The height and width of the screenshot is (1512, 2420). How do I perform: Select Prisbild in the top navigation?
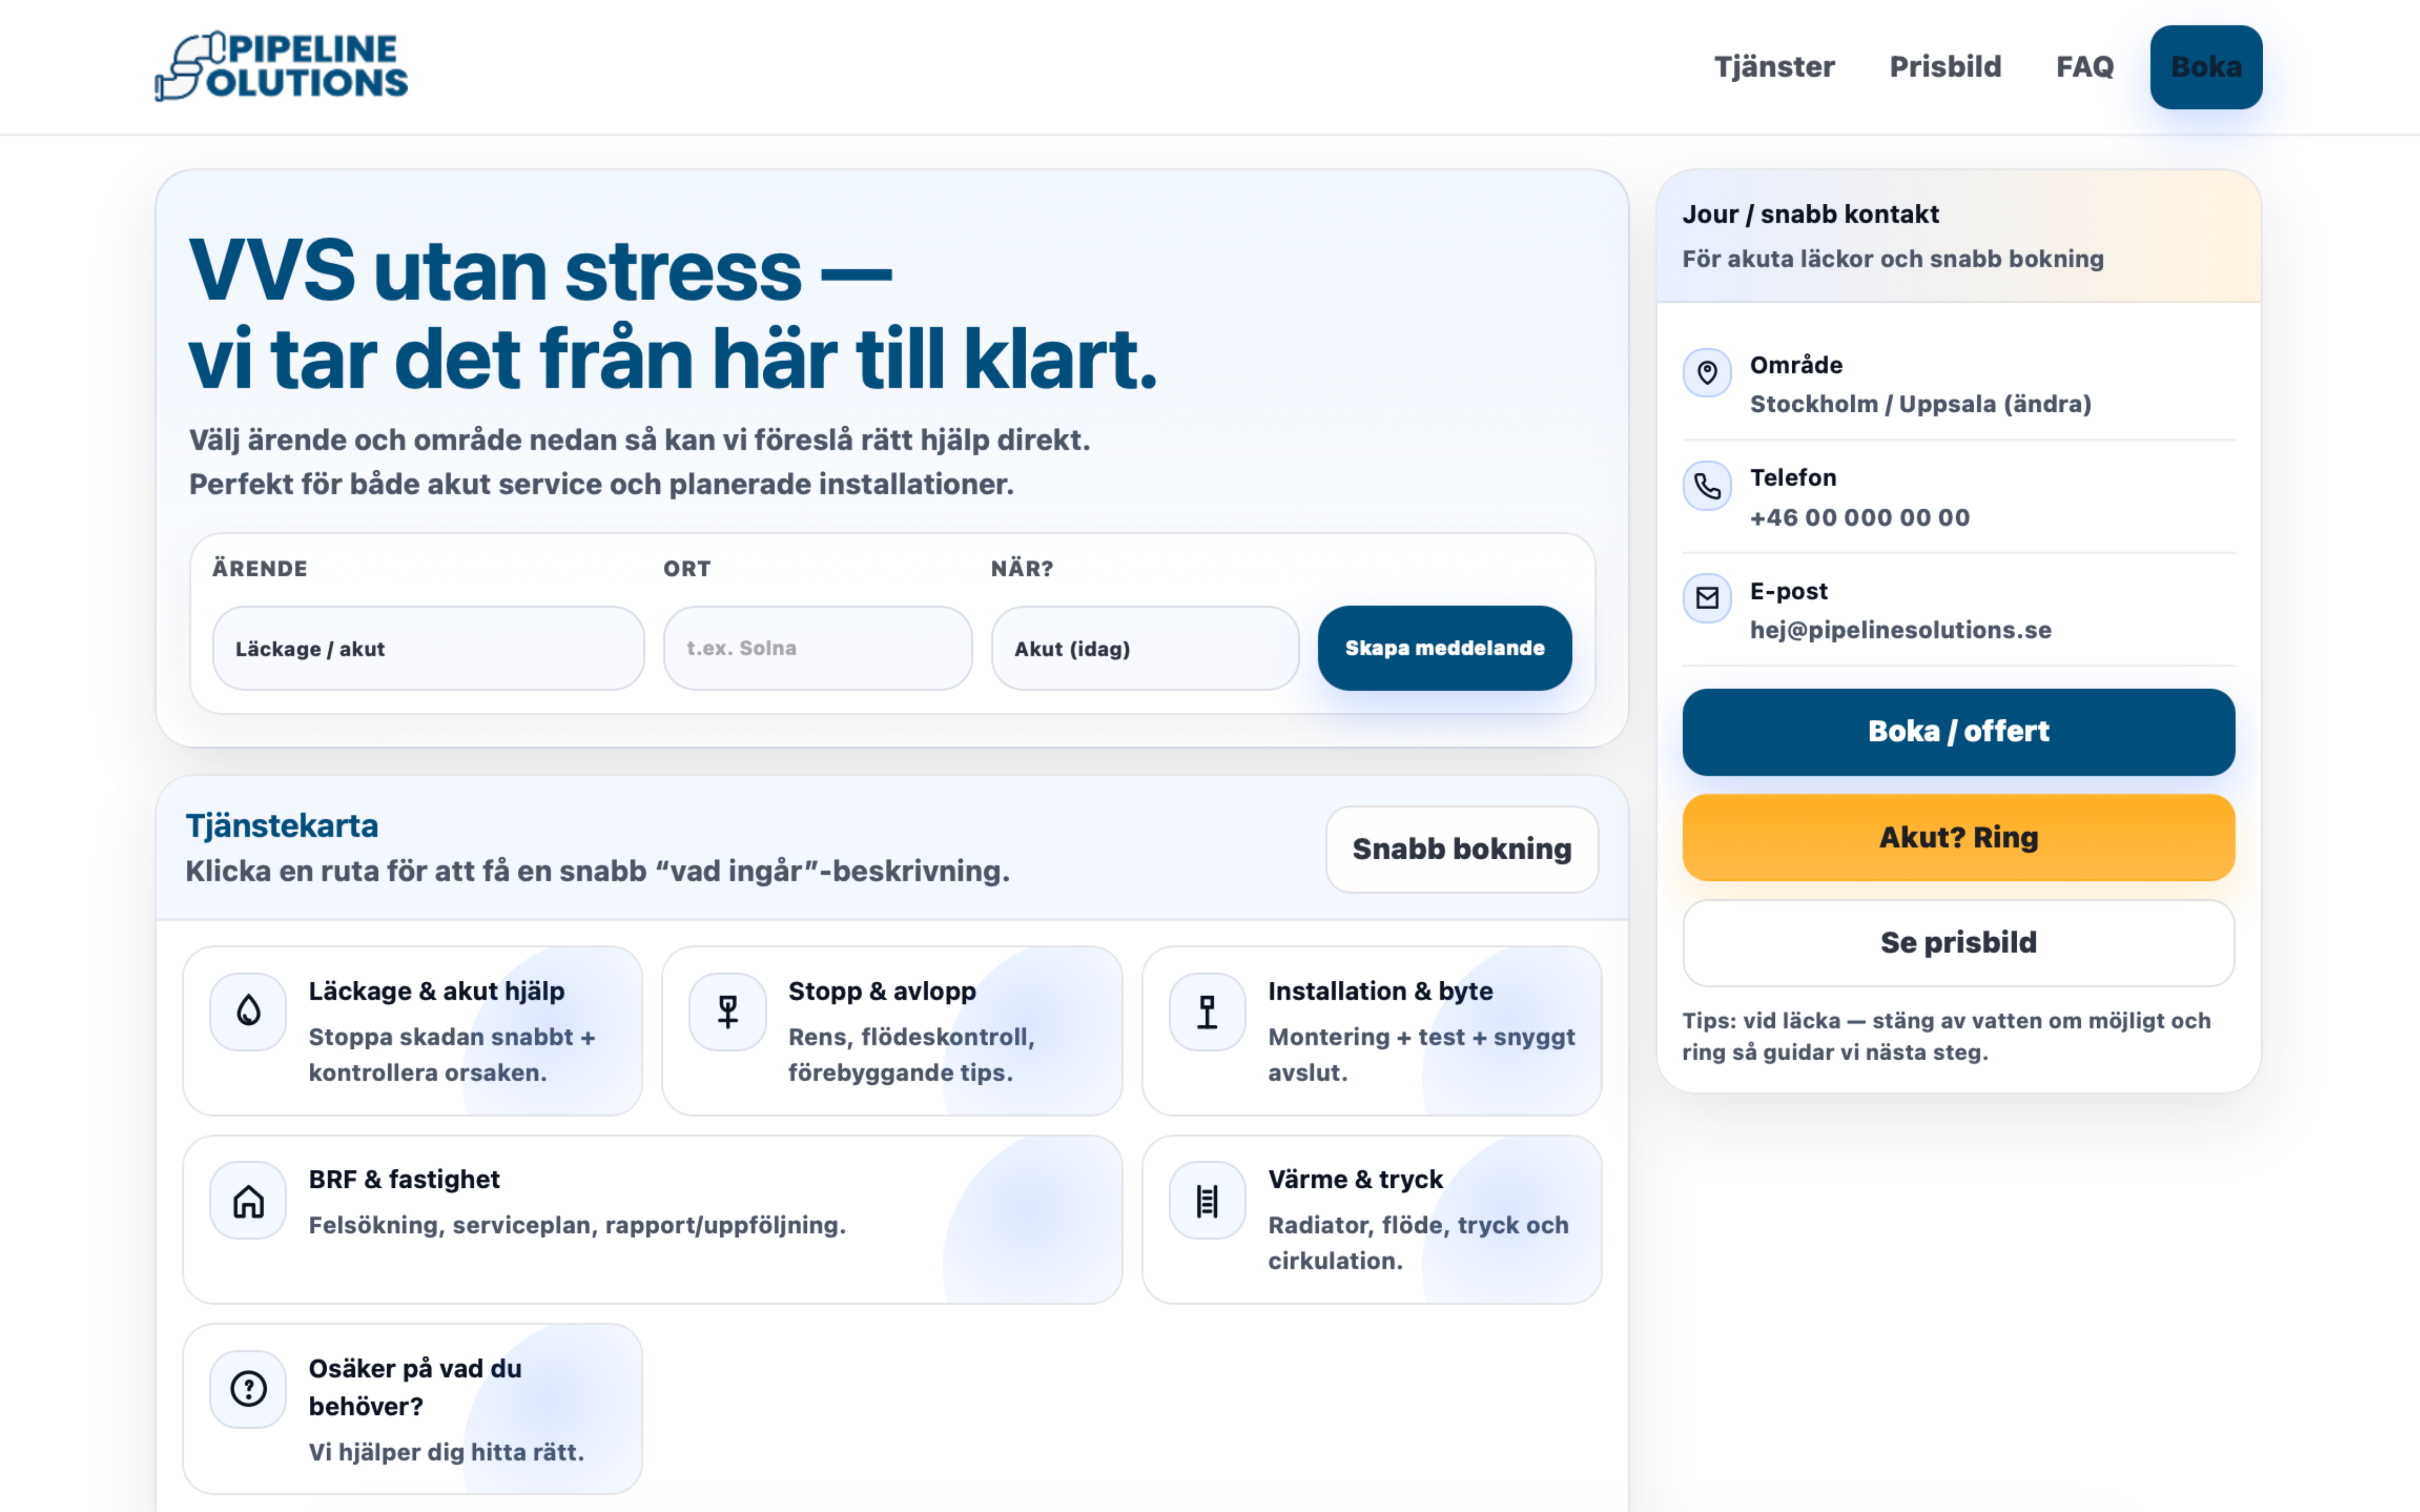1945,66
